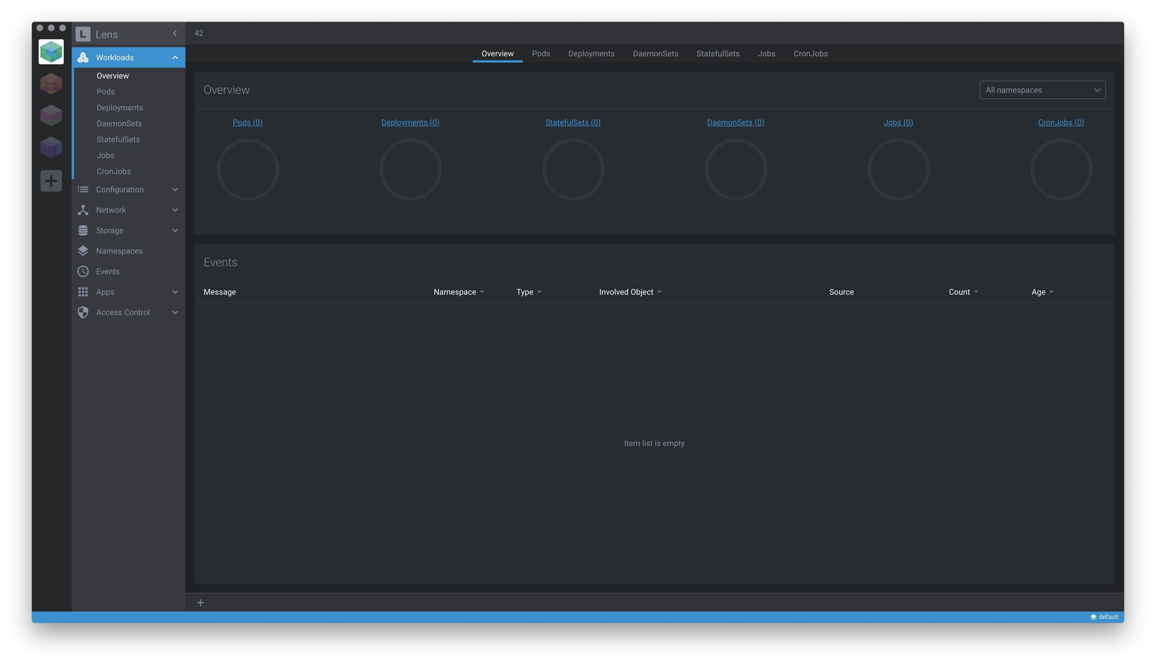The height and width of the screenshot is (665, 1156).
Task: Select Jobs in the sidebar
Action: click(x=105, y=156)
